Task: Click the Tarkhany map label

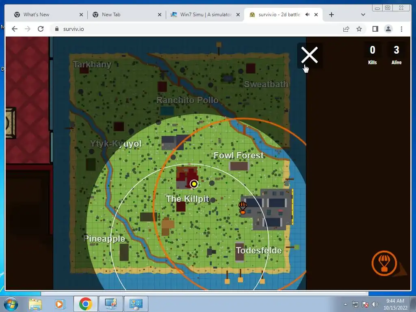Action: (92, 64)
